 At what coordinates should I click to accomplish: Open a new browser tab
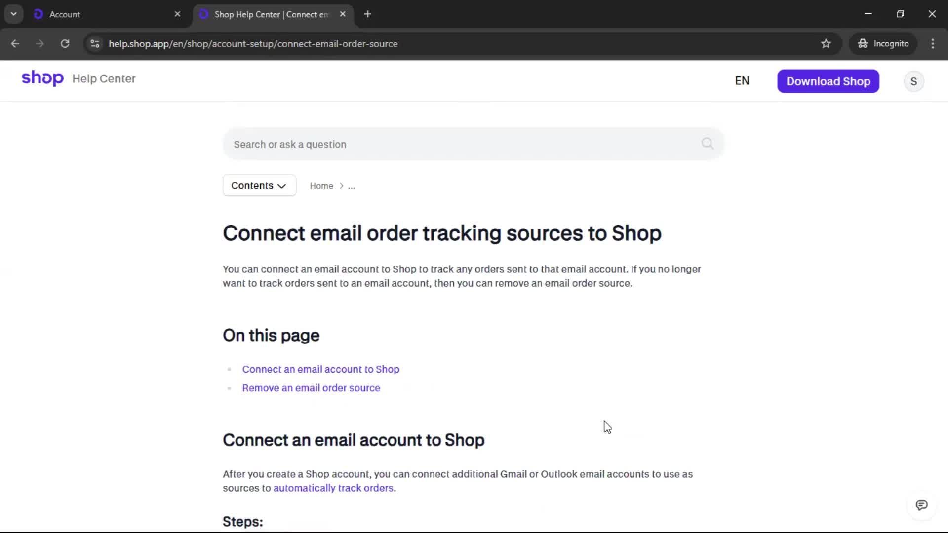click(x=367, y=14)
